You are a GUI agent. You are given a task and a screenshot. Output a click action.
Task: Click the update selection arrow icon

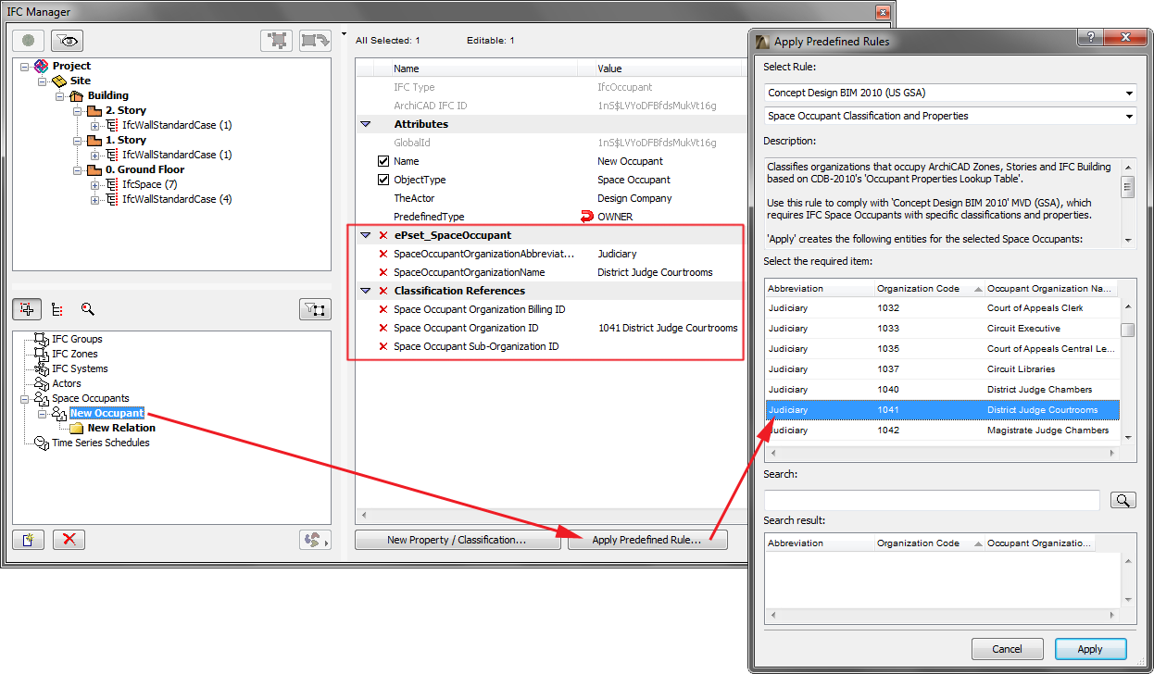pos(315,41)
